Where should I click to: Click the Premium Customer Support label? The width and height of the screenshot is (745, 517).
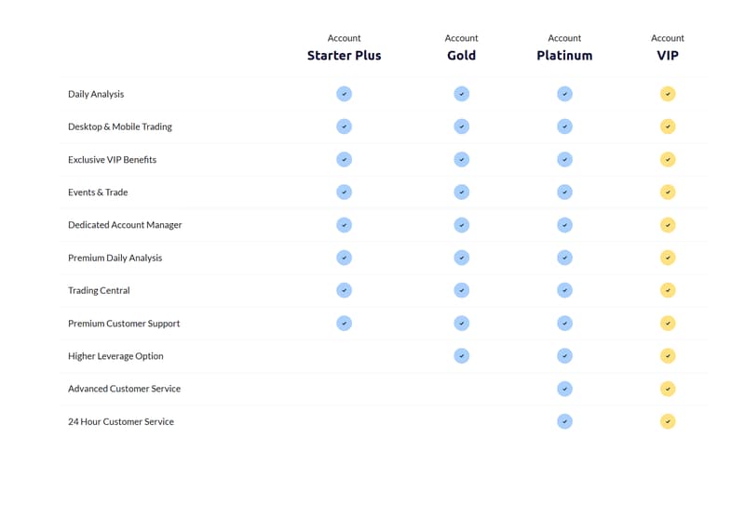point(124,324)
